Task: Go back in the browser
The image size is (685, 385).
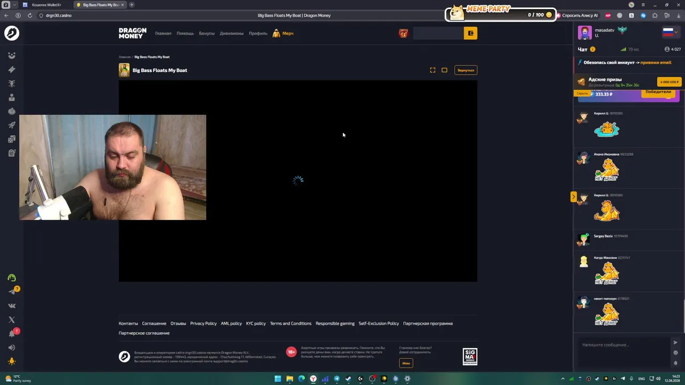Action: click(6, 16)
